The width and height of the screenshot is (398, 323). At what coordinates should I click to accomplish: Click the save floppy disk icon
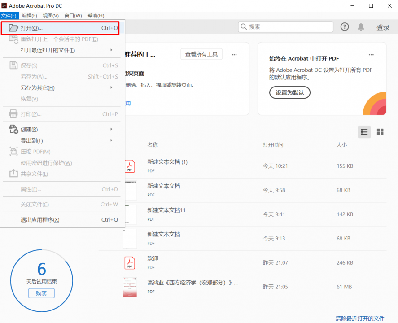click(x=13, y=65)
